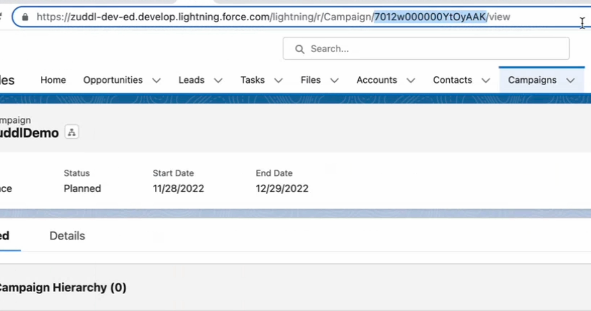Click into the Search field
The width and height of the screenshot is (591, 311).
point(433,49)
